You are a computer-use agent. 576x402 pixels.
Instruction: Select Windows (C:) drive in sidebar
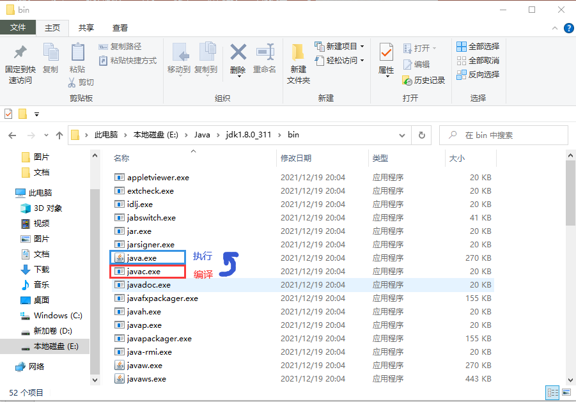[51, 315]
